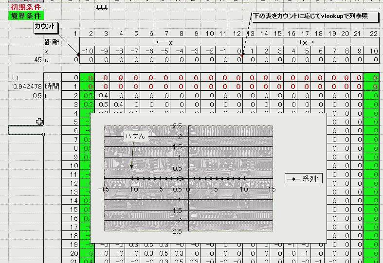
Task: Click the ハゲん label in the chart
Action: pos(135,136)
